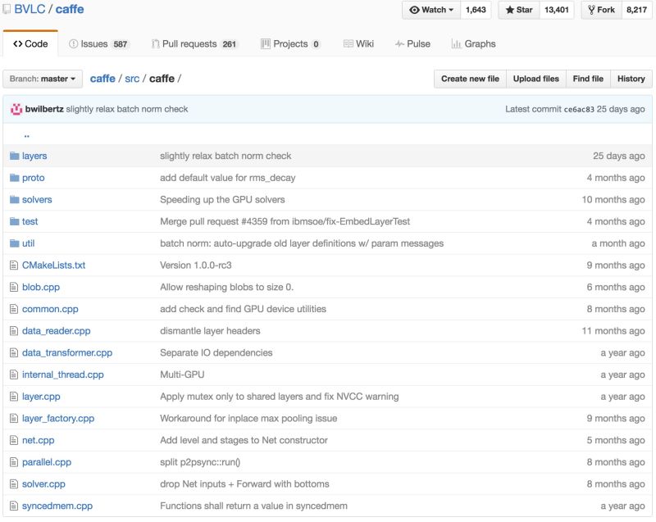Click the repository book icon near BVLC
Image resolution: width=656 pixels, height=522 pixels.
[x=6, y=10]
